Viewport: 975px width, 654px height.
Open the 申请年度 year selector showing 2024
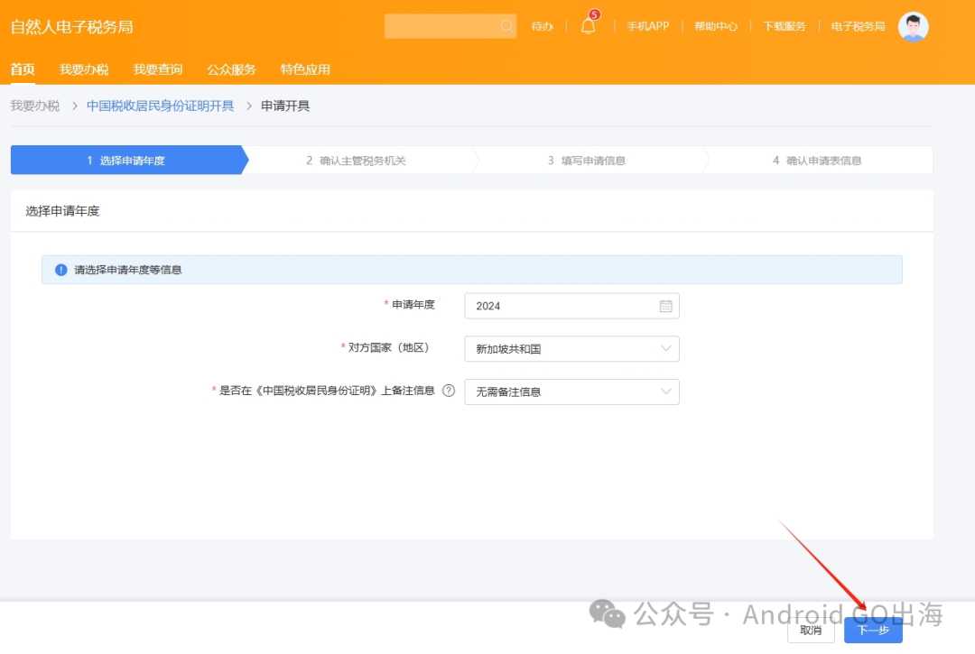pos(560,306)
